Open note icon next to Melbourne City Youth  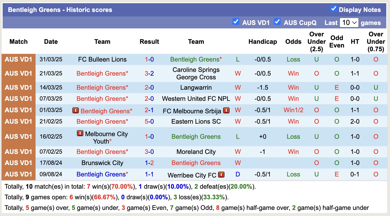80,134
